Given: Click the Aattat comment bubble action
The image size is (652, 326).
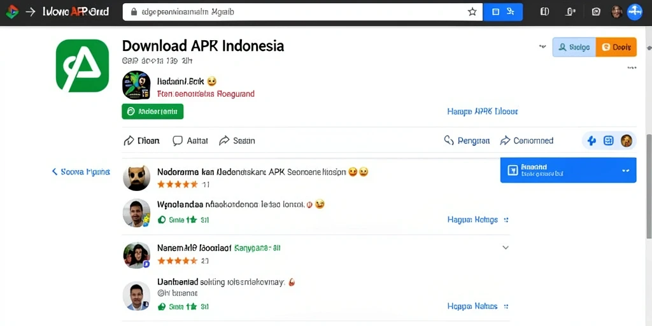Looking at the screenshot, I should (x=190, y=141).
